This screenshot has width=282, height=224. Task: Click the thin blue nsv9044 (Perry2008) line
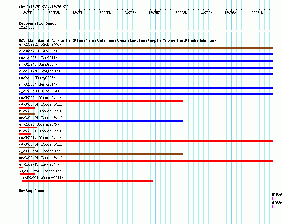146,81
